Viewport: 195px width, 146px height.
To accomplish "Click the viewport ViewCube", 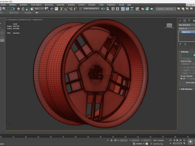I will [169, 26].
